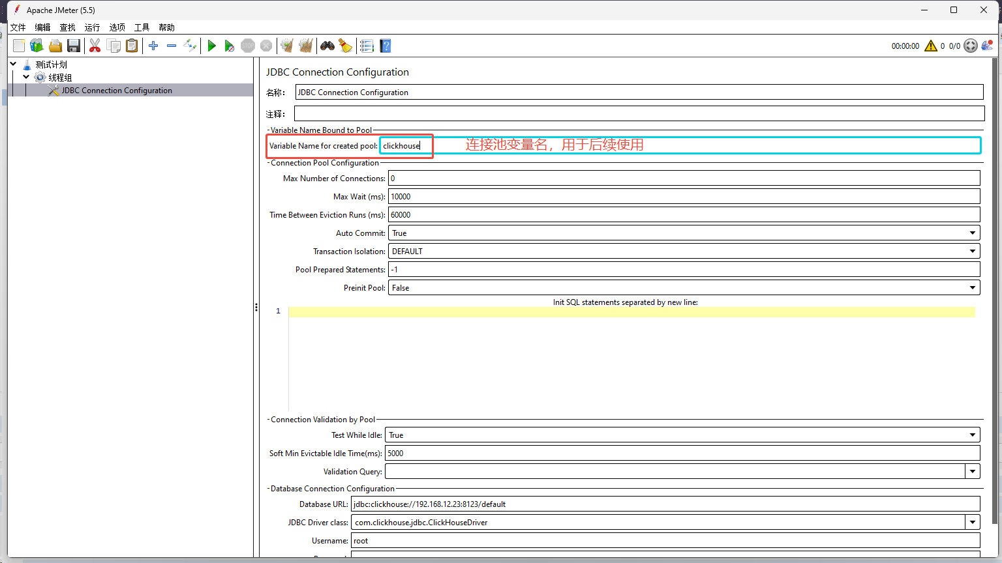The image size is (1002, 563).
Task: Click the JDBC Connection Configuration panel heading
Action: click(x=337, y=72)
